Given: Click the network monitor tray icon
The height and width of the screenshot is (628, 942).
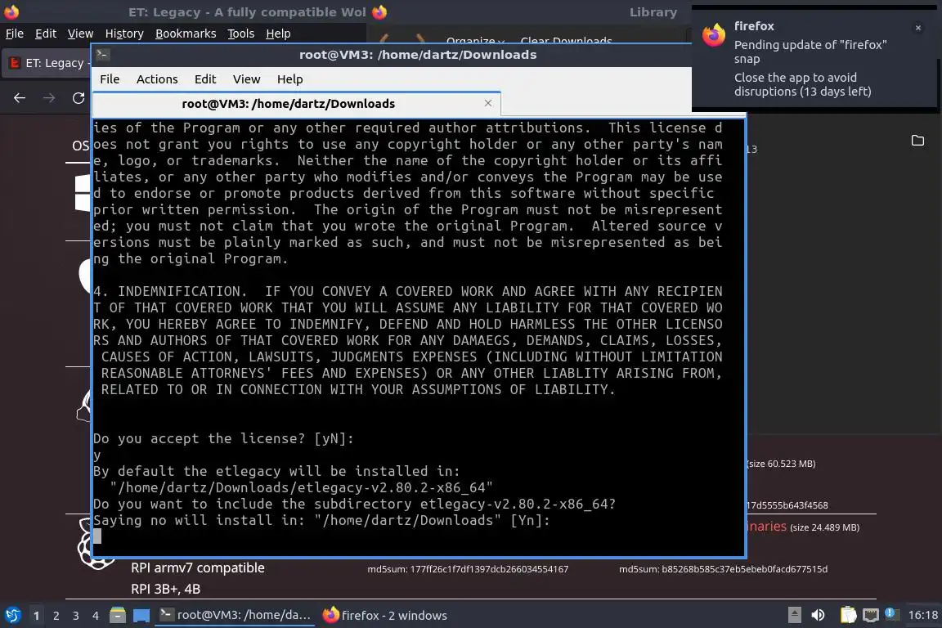Looking at the screenshot, I should click(x=871, y=615).
